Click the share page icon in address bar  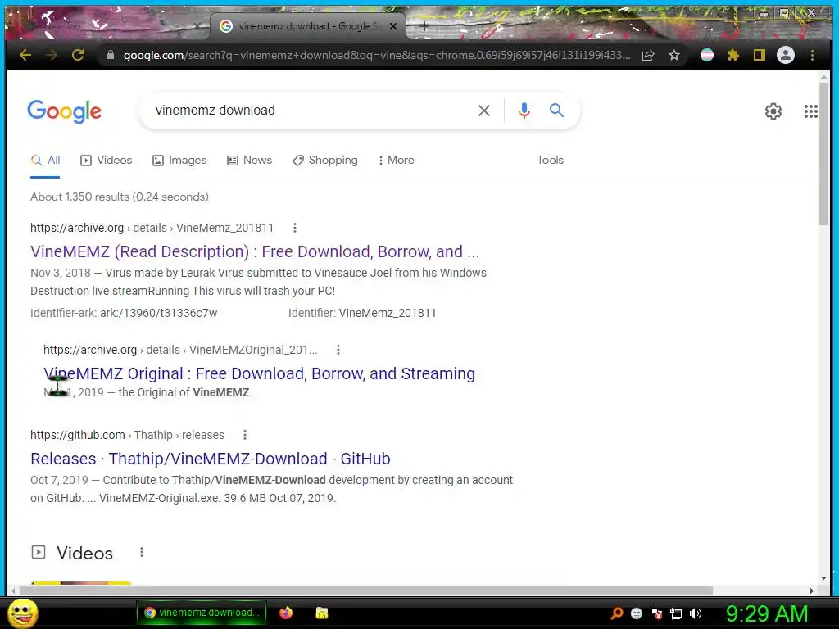pyautogui.click(x=648, y=55)
